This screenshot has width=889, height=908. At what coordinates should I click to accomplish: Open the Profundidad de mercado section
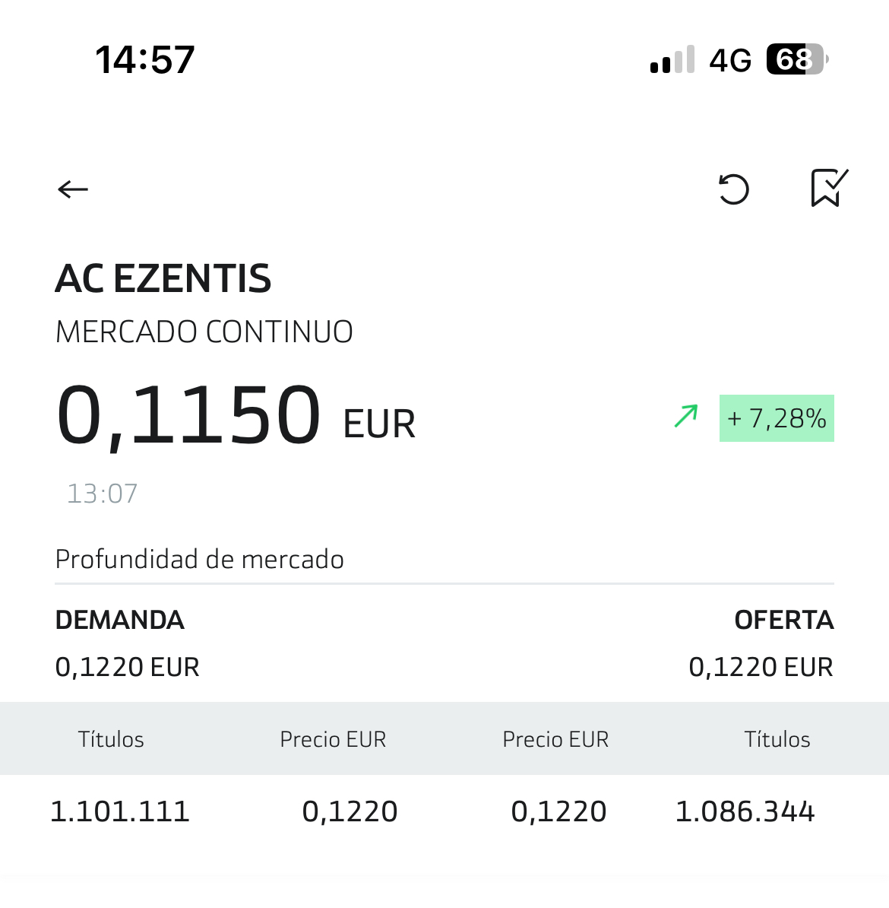click(200, 560)
